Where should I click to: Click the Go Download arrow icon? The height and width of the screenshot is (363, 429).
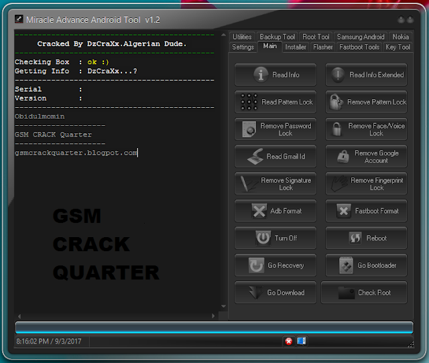pyautogui.click(x=256, y=293)
